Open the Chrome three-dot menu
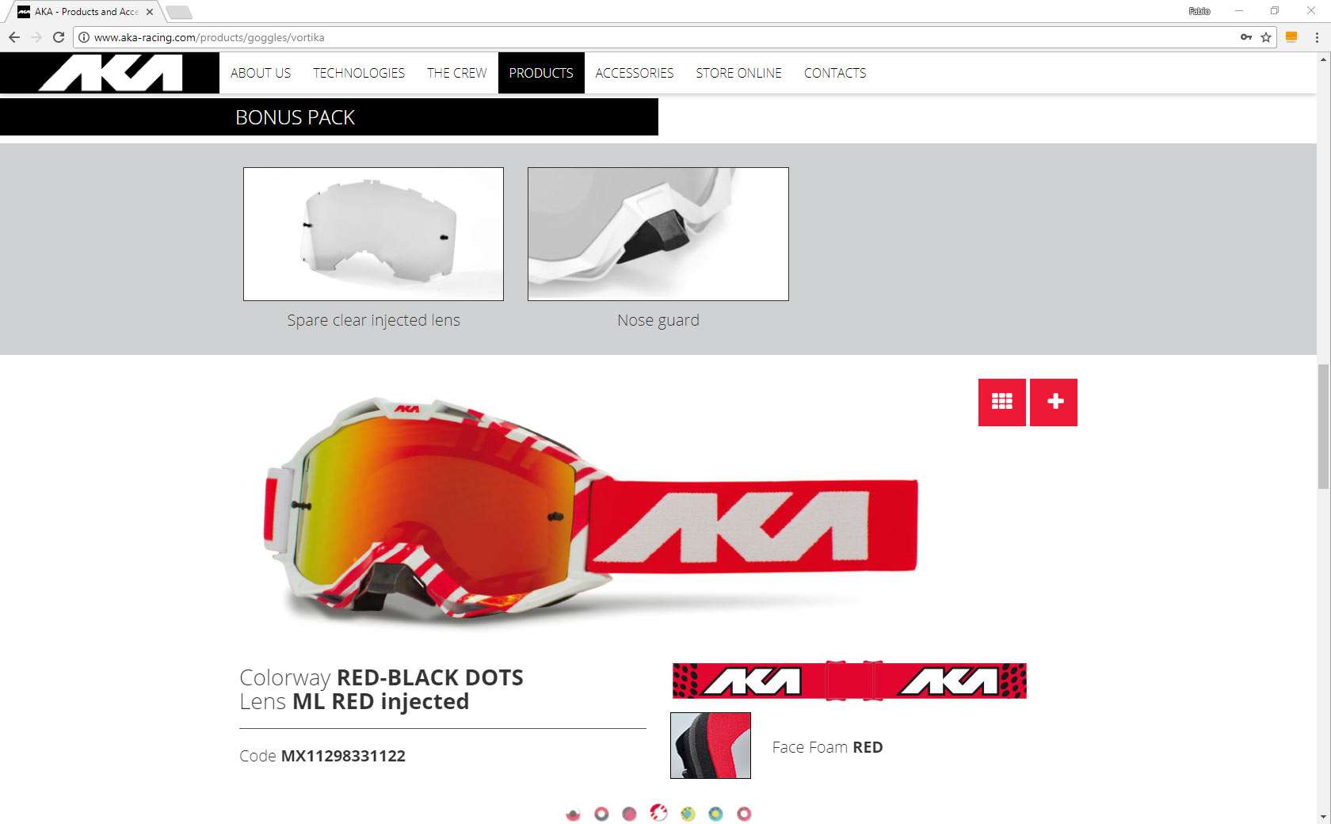The height and width of the screenshot is (824, 1331). click(1317, 37)
